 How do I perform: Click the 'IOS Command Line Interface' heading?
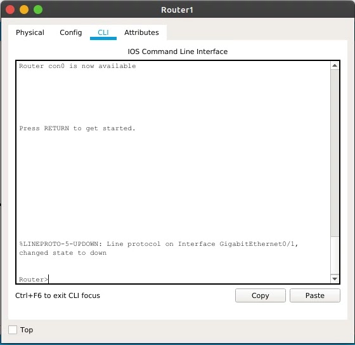177,51
